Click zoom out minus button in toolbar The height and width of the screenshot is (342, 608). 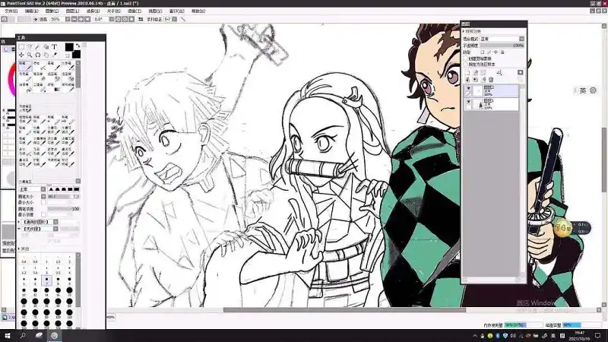[74, 19]
